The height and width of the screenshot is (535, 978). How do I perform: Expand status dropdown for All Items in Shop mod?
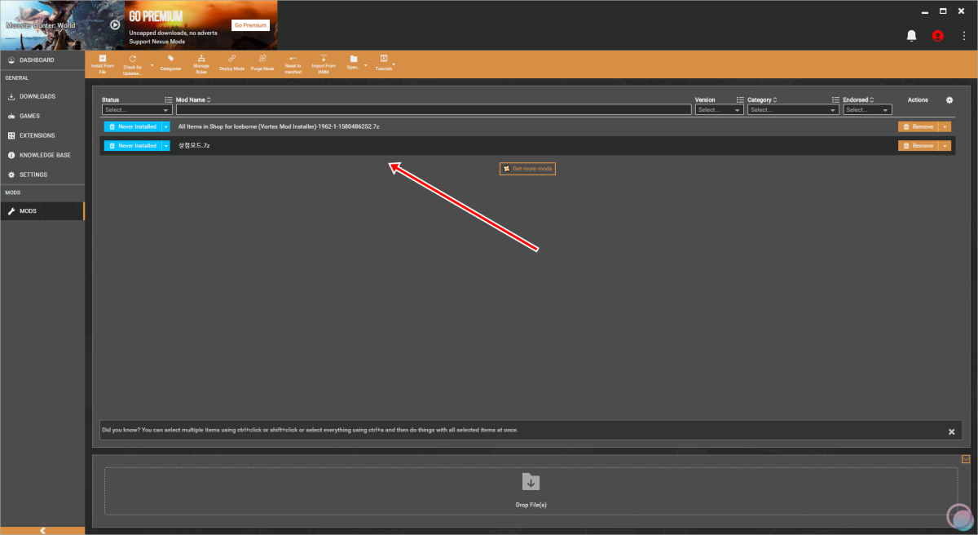165,126
